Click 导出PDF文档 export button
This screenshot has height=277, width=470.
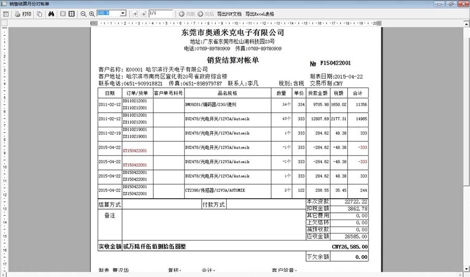[229, 14]
